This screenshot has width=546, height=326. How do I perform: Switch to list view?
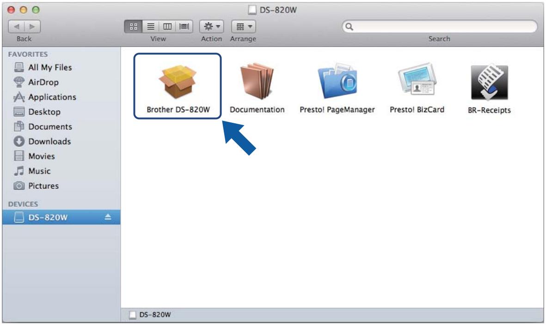[150, 26]
